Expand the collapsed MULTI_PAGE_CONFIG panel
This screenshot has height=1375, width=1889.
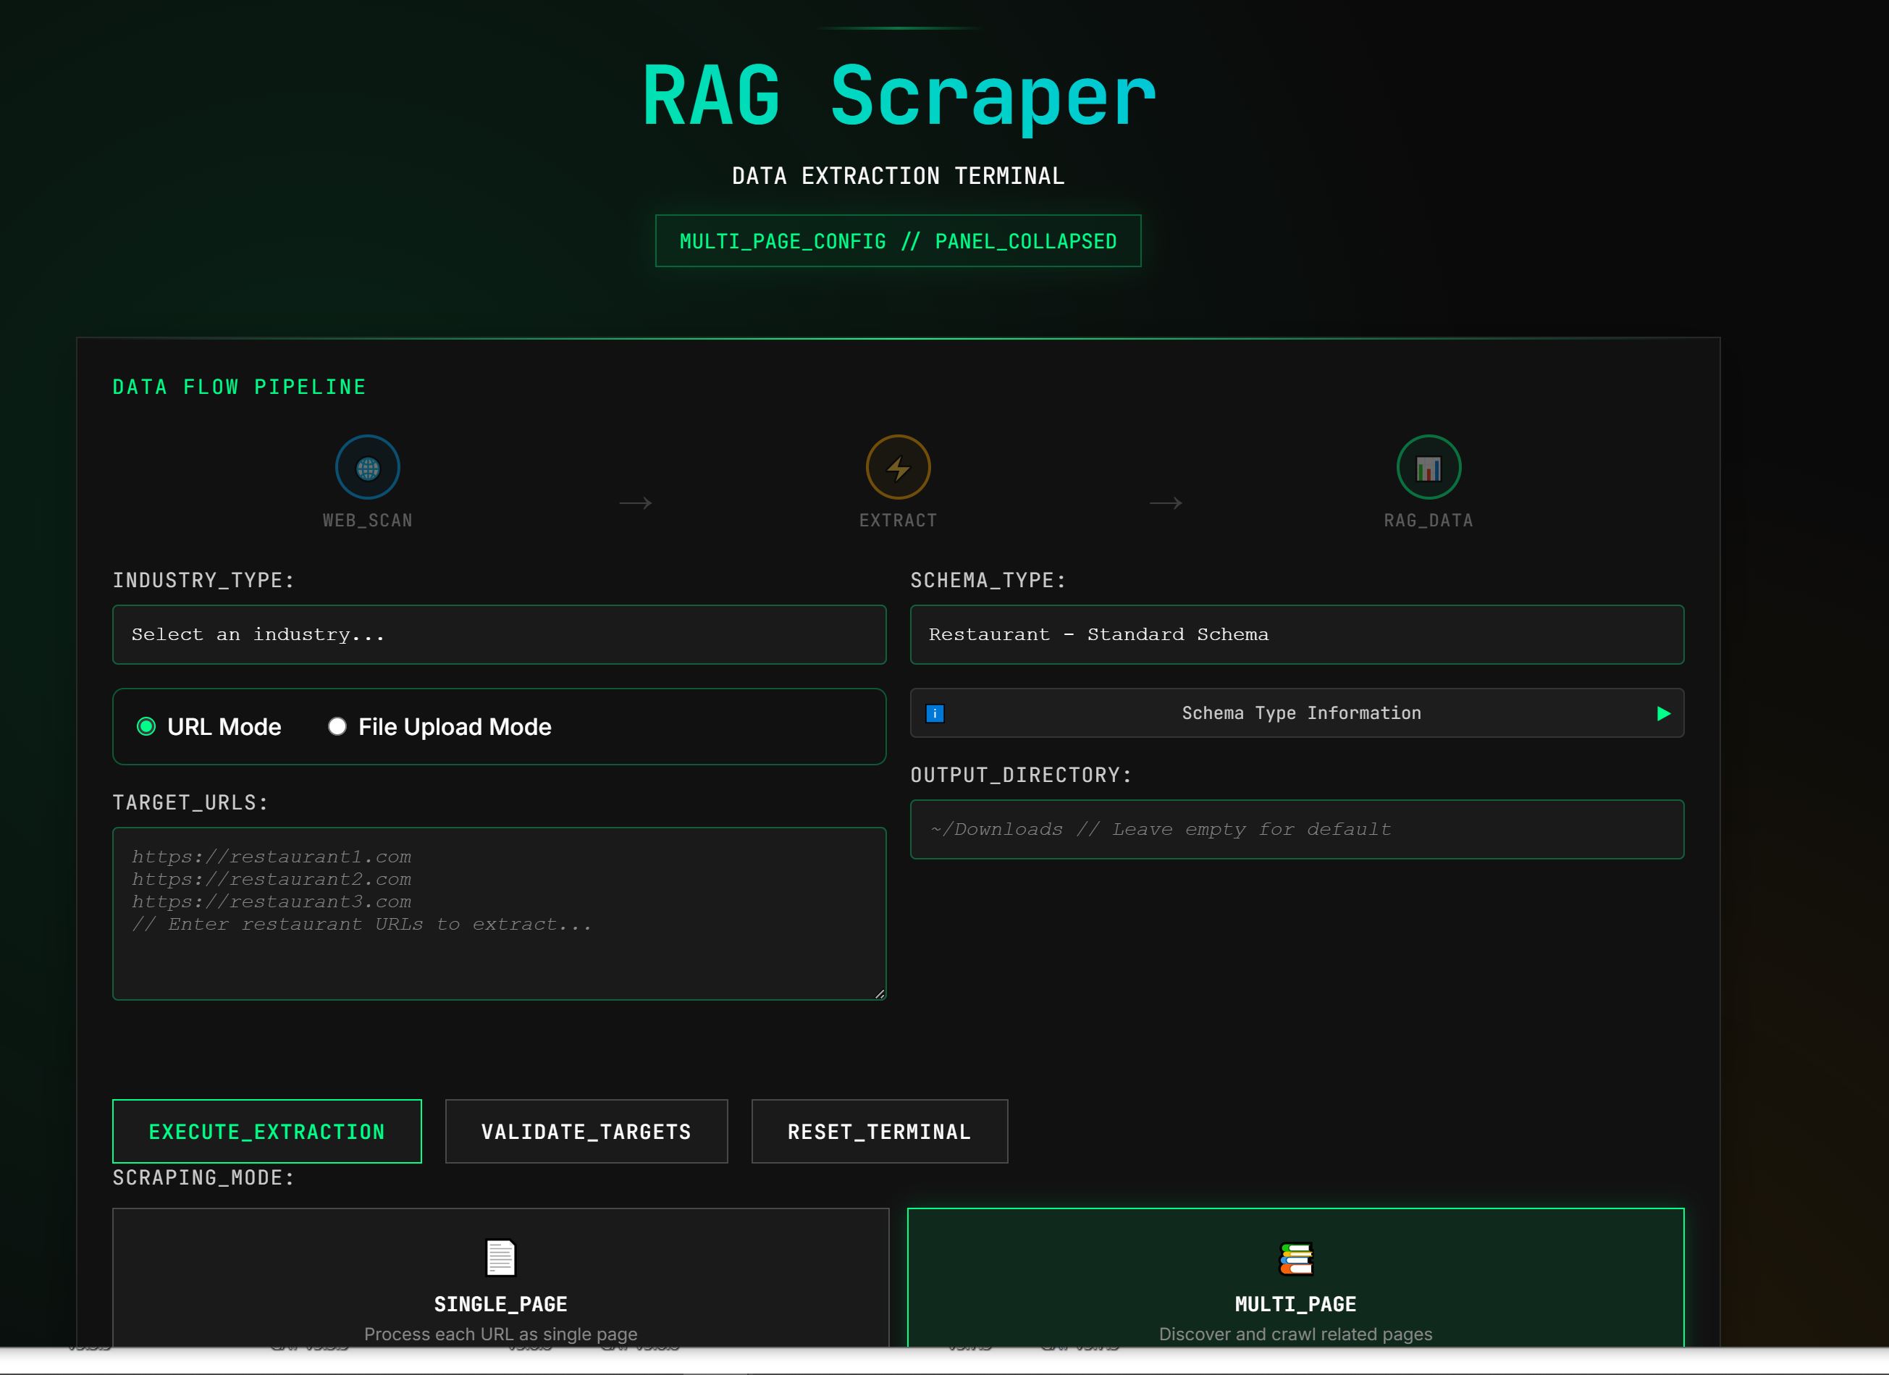898,242
